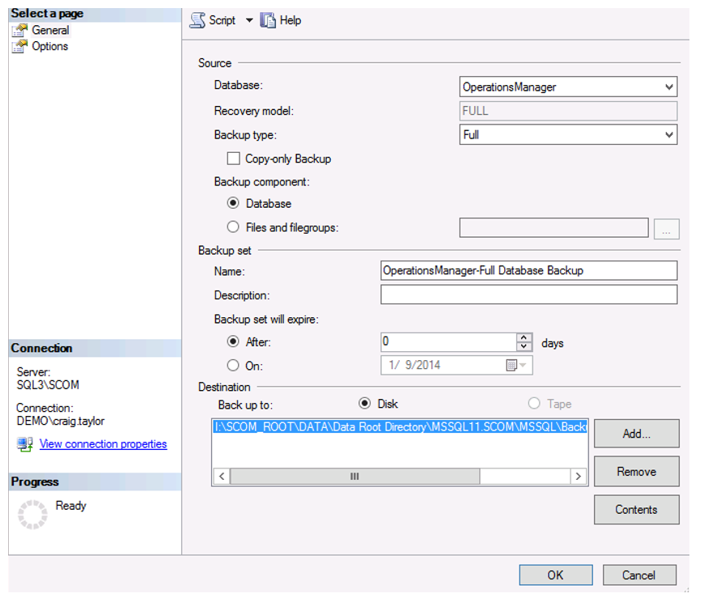Viewport: 704px width, 602px height.
Task: Open the expire date calendar dropdown
Action: (x=516, y=365)
